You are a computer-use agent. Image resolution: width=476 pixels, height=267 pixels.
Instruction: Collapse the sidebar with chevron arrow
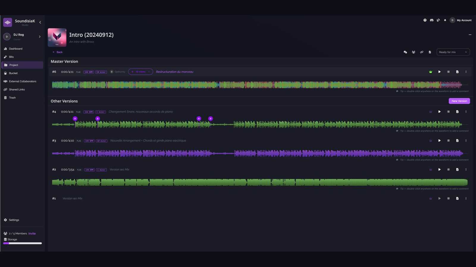(40, 22)
